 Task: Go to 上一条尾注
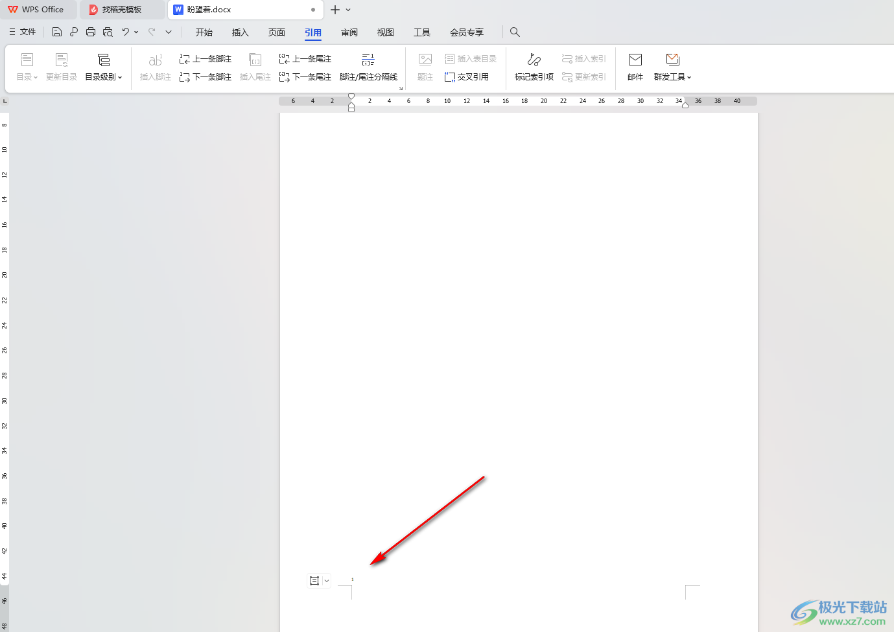point(305,59)
